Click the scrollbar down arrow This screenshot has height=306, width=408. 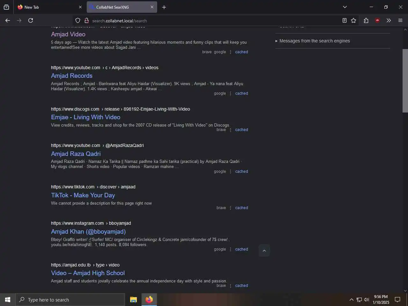click(x=405, y=290)
